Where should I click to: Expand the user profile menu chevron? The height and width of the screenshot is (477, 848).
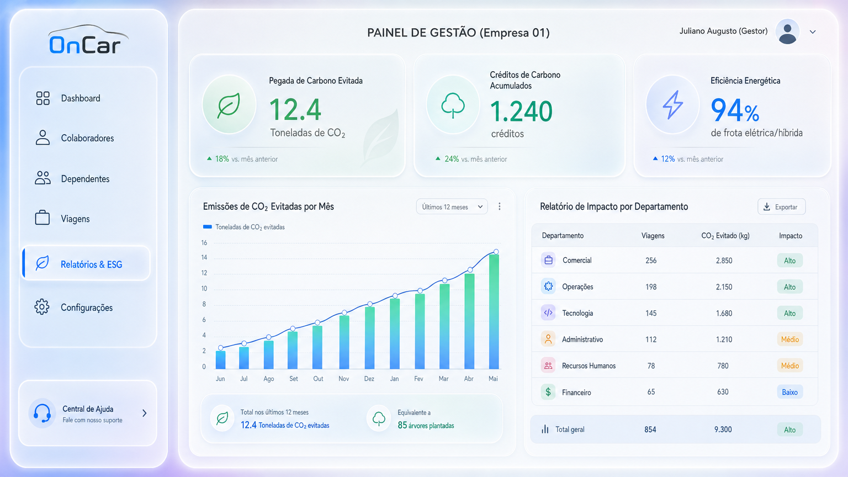point(813,32)
